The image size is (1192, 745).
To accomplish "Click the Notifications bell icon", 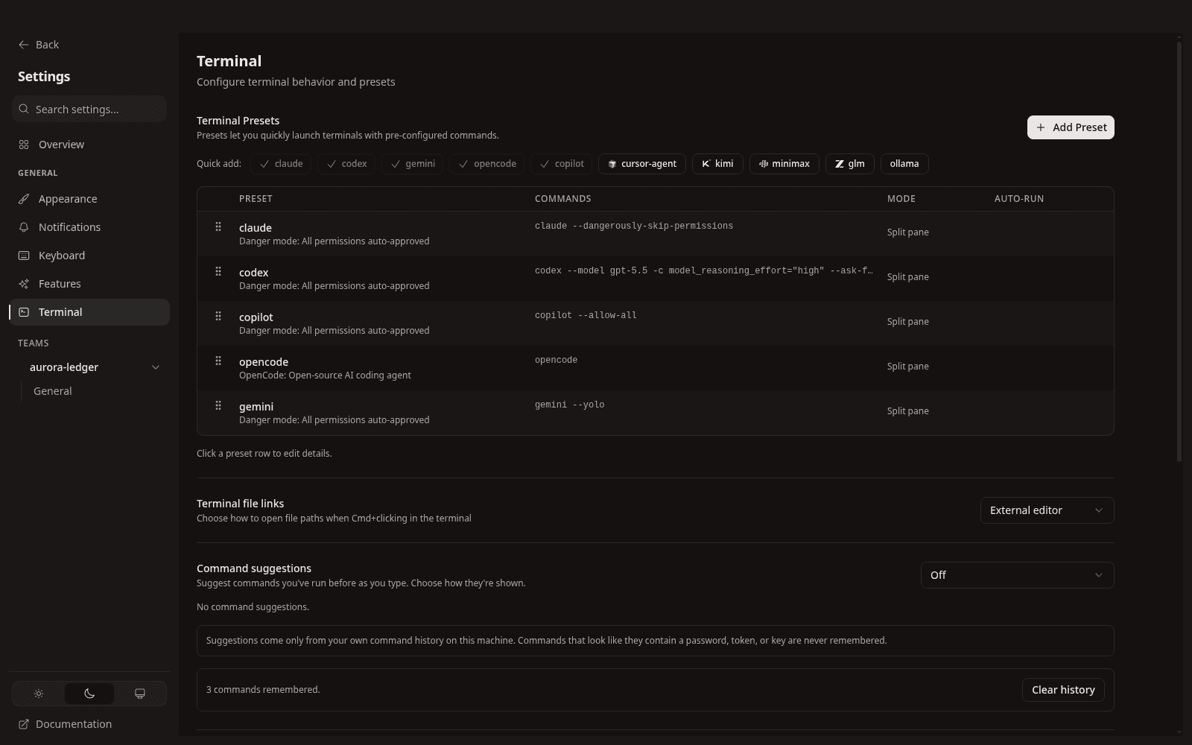I will click(x=24, y=227).
